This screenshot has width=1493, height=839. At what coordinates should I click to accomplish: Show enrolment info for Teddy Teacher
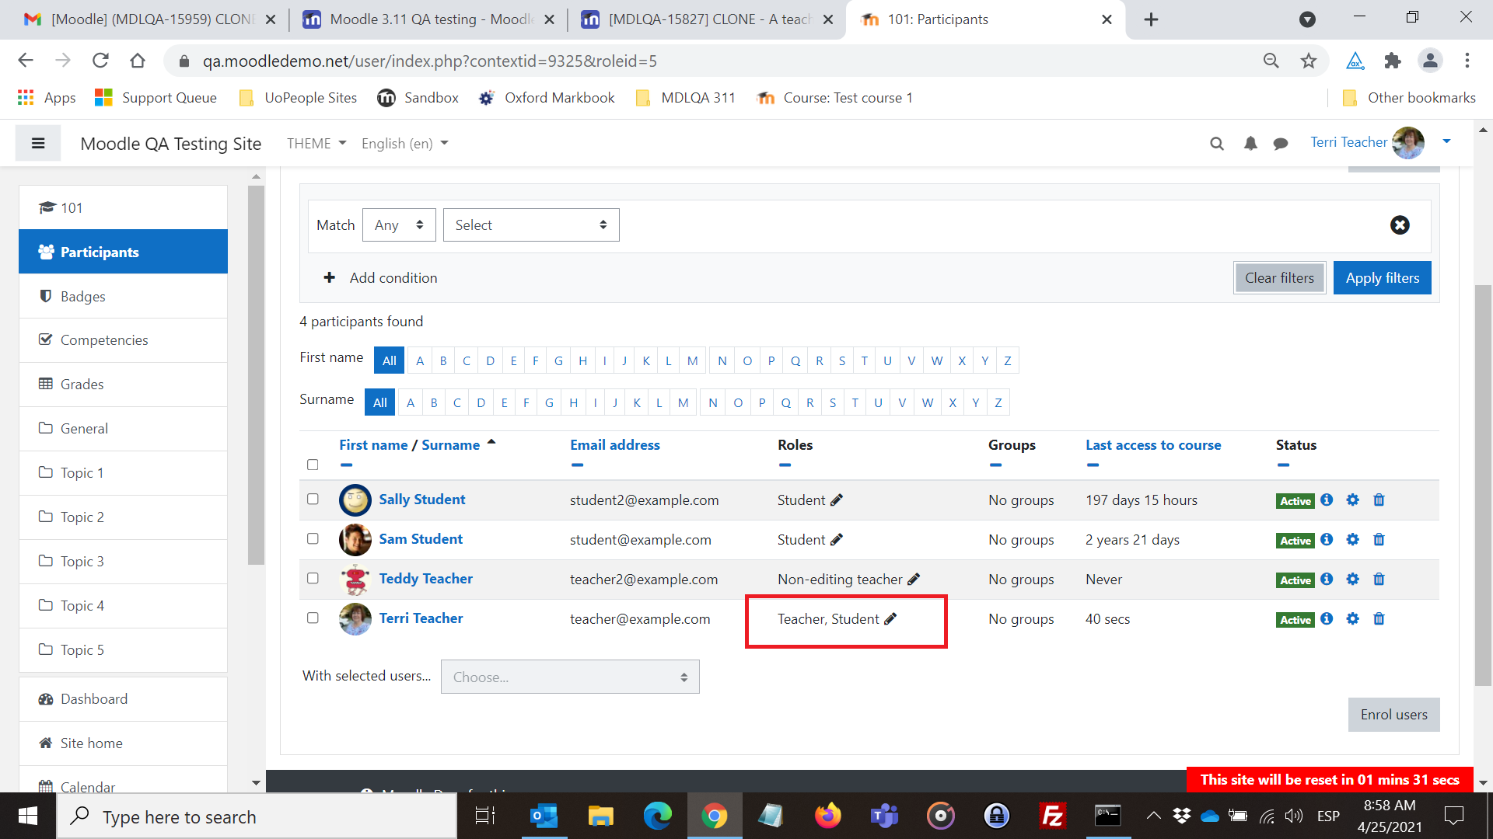pos(1327,580)
